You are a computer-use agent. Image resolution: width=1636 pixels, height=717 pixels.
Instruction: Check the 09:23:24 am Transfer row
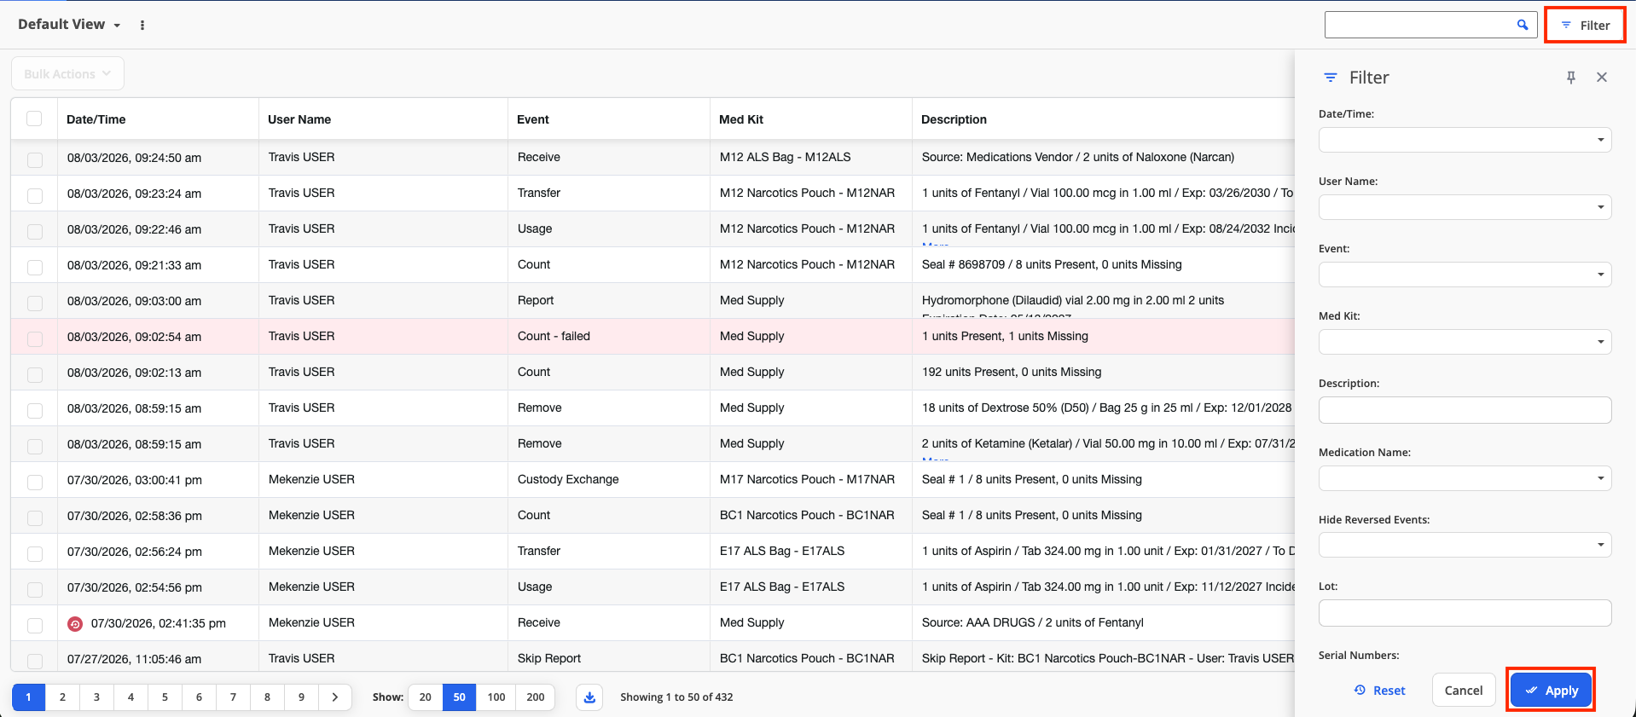(35, 195)
